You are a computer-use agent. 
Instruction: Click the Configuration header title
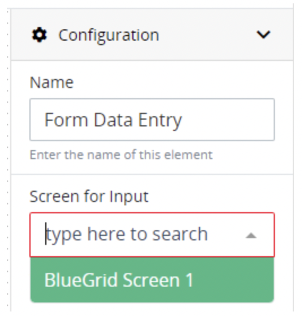point(109,35)
